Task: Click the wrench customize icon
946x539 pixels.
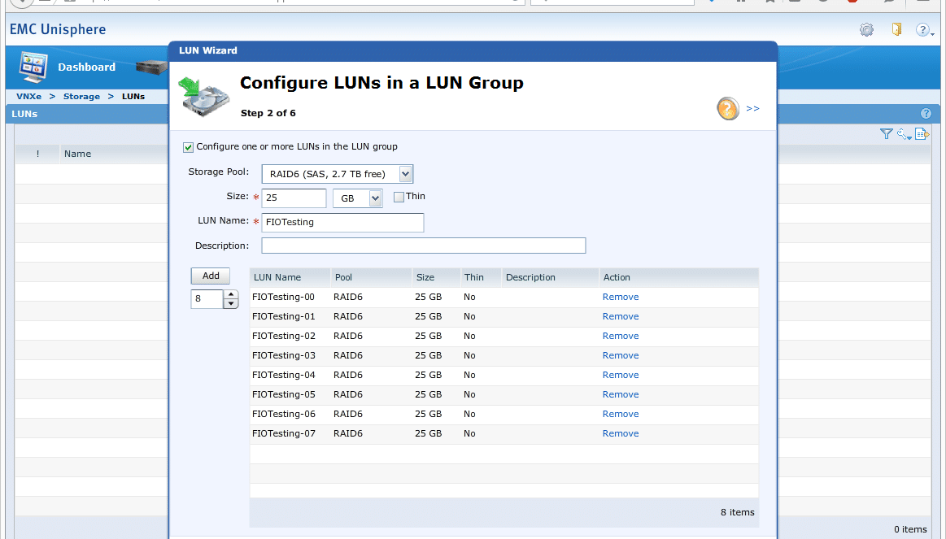Action: coord(904,134)
